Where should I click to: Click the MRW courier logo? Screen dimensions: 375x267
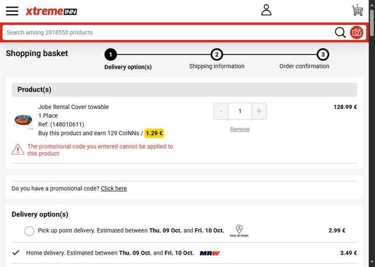(210, 253)
